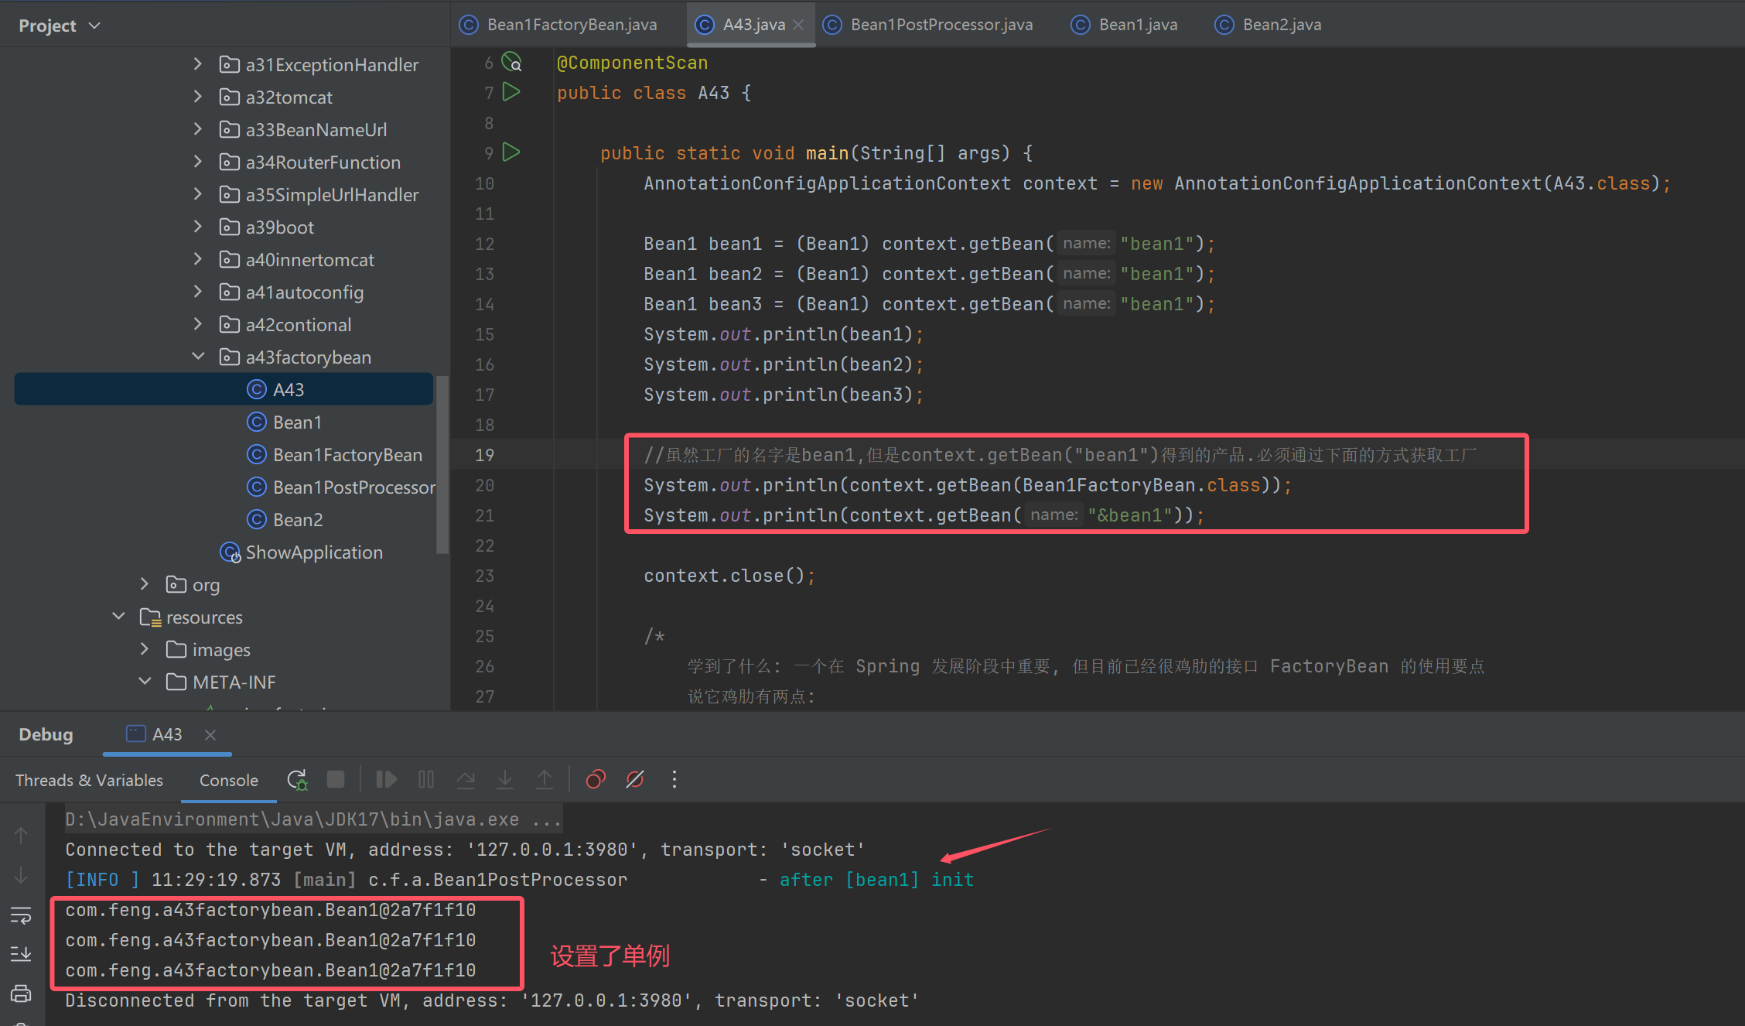Click the project tree vertical scrollbar

click(442, 464)
